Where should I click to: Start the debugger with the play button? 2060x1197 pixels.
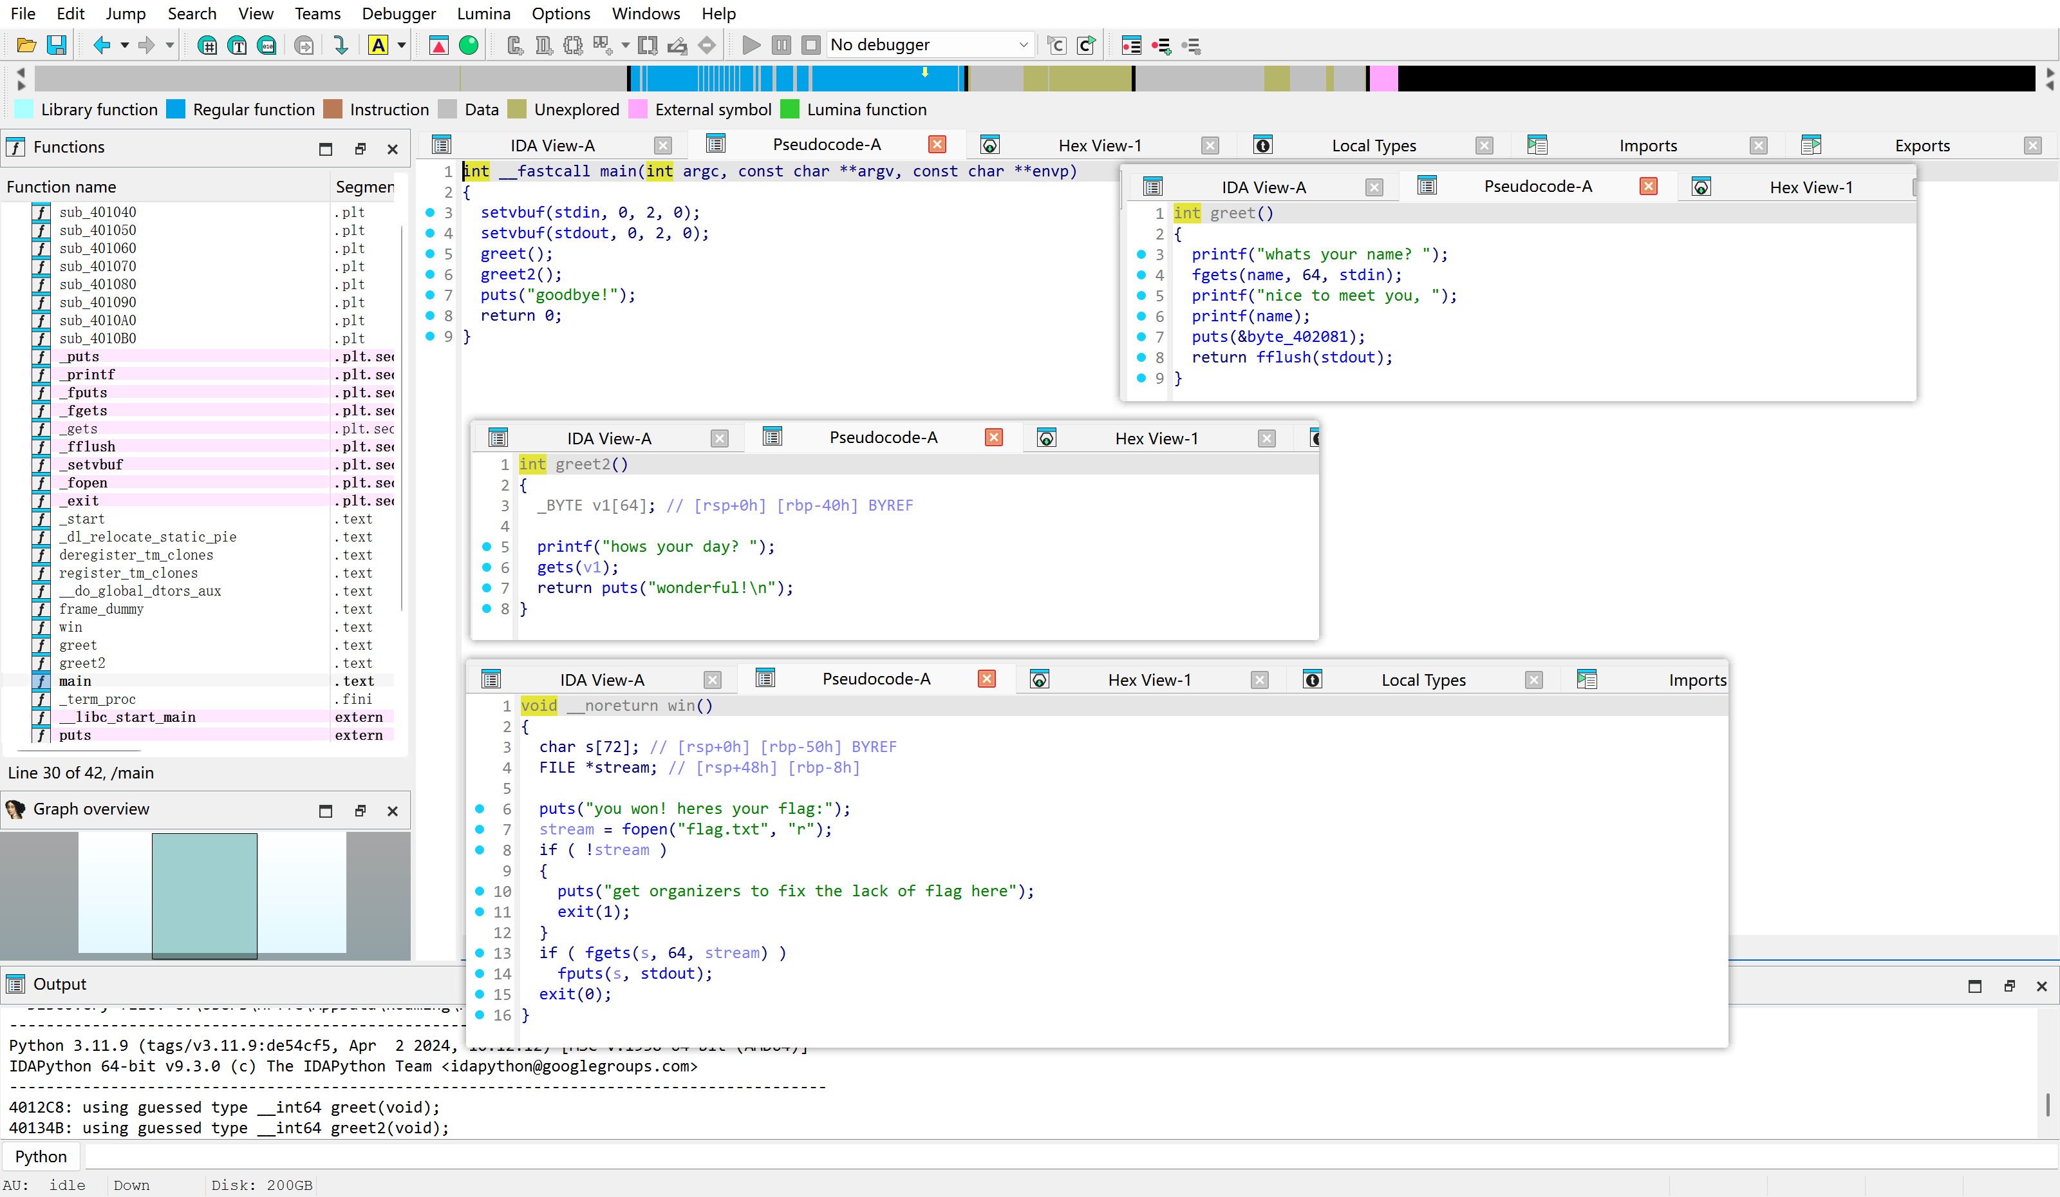click(751, 45)
